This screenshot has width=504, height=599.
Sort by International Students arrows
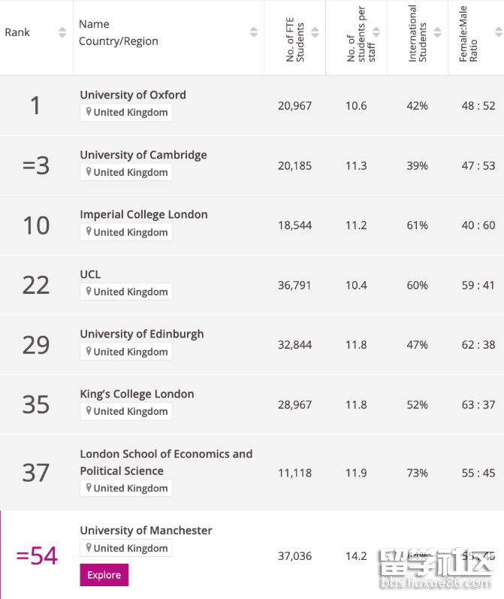[438, 32]
